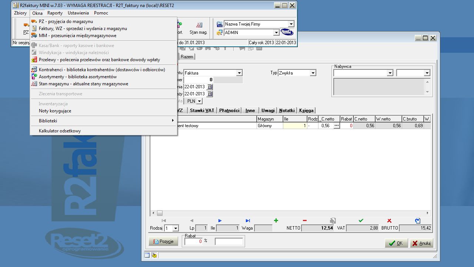Screen dimensions: 474x267
Task: Expand the Faktura document type dropdown
Action: click(239, 73)
